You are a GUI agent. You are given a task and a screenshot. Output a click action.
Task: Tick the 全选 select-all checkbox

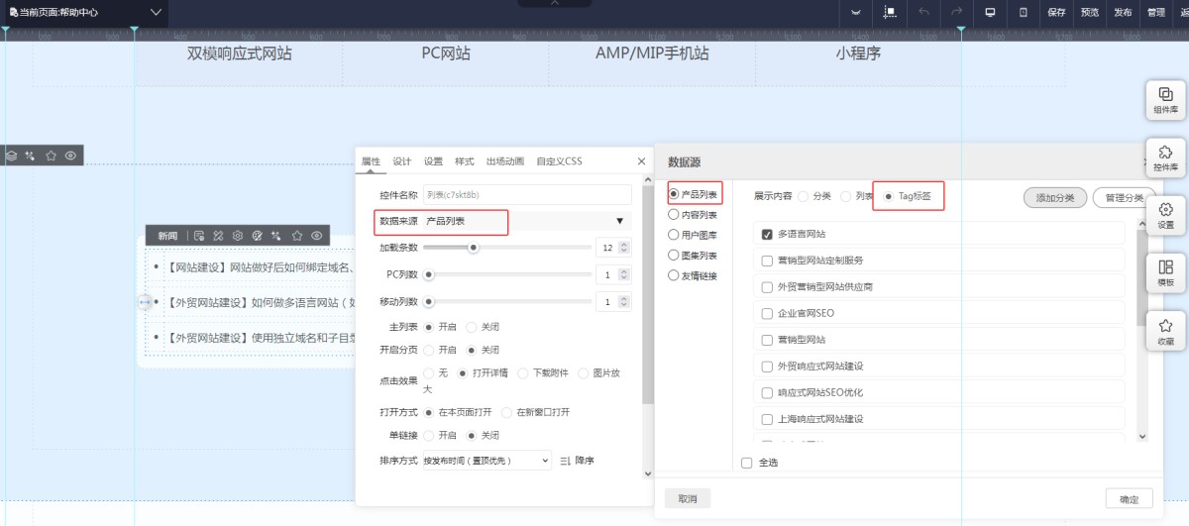(747, 463)
